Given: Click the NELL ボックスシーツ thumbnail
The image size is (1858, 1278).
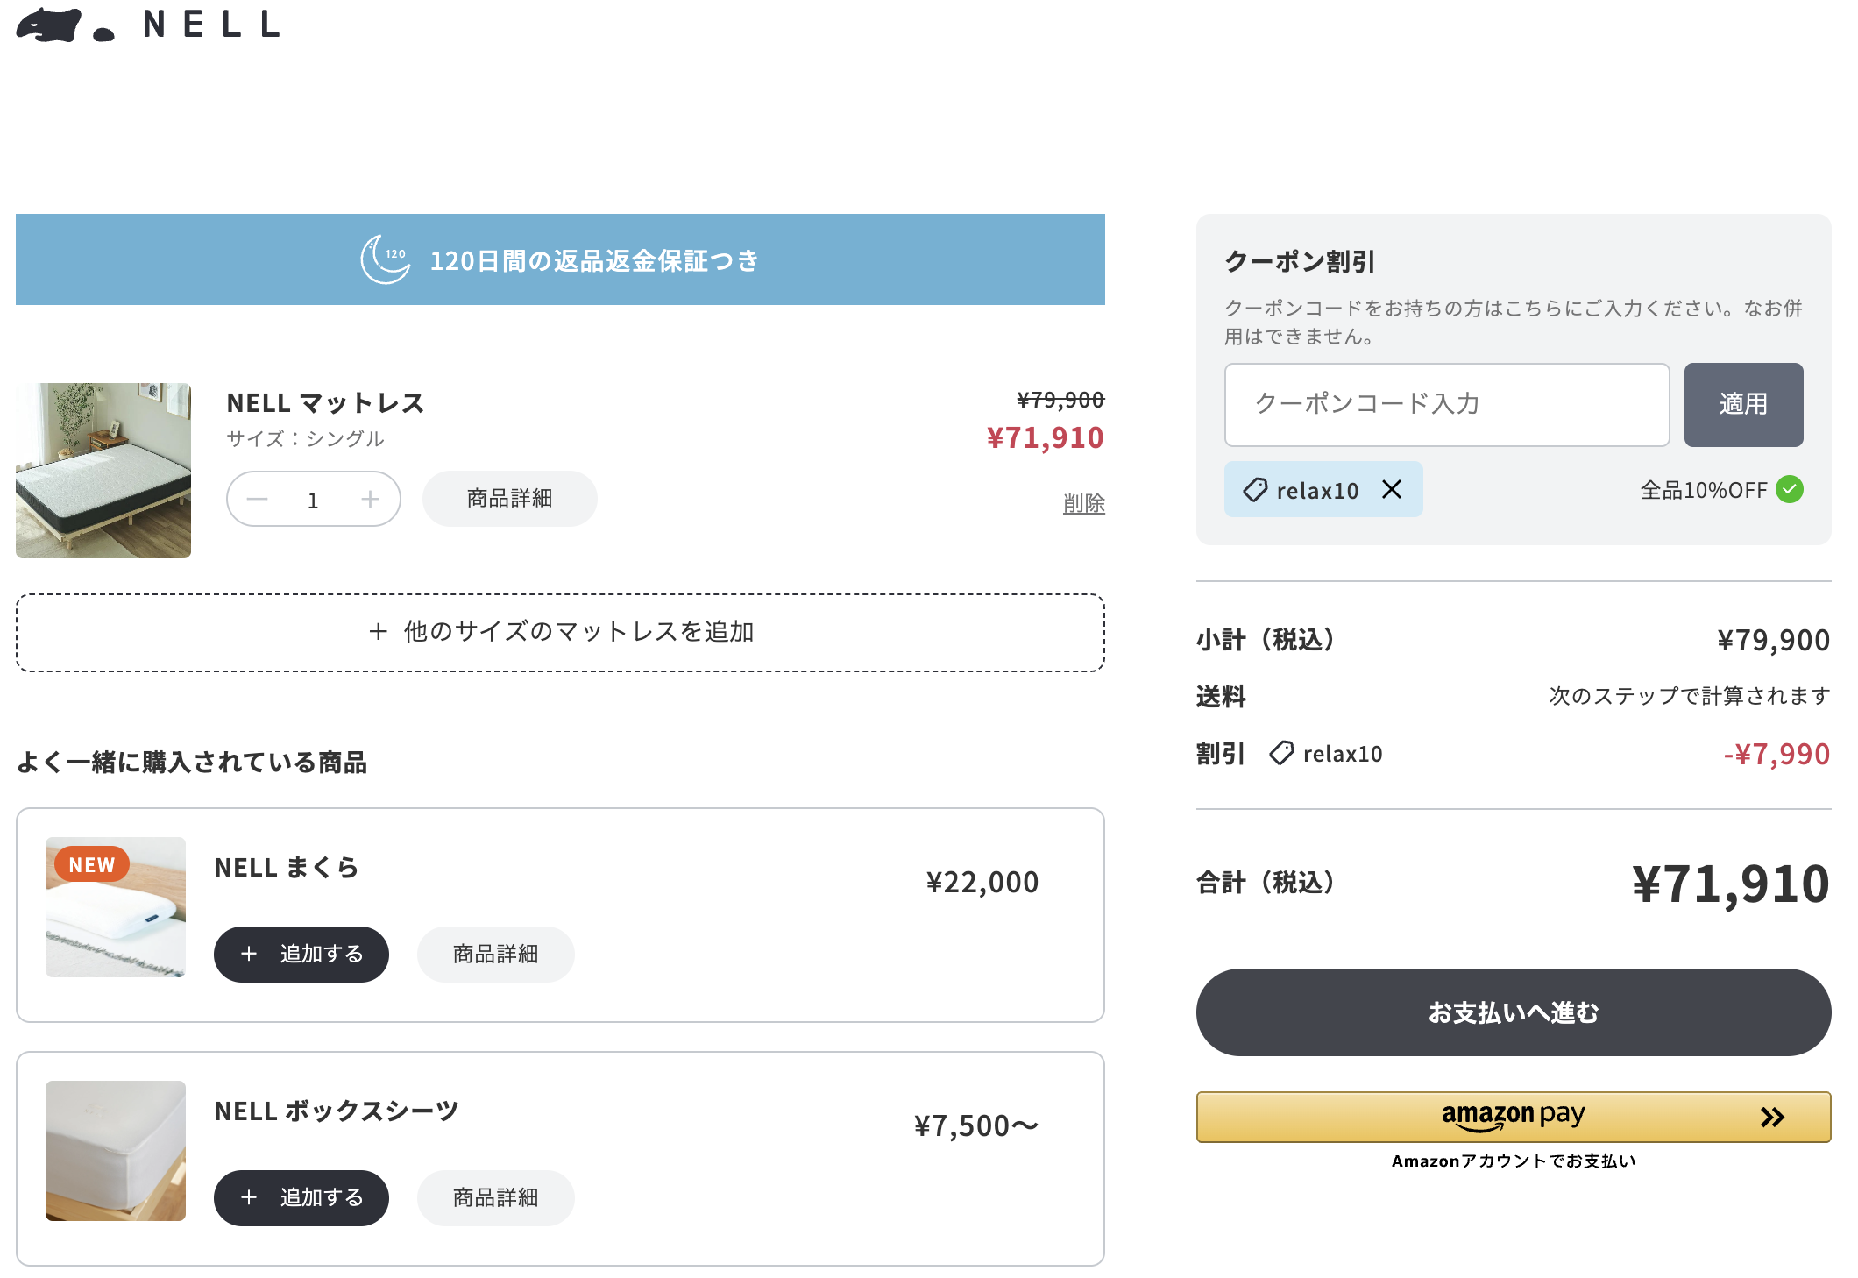Looking at the screenshot, I should 116,1150.
